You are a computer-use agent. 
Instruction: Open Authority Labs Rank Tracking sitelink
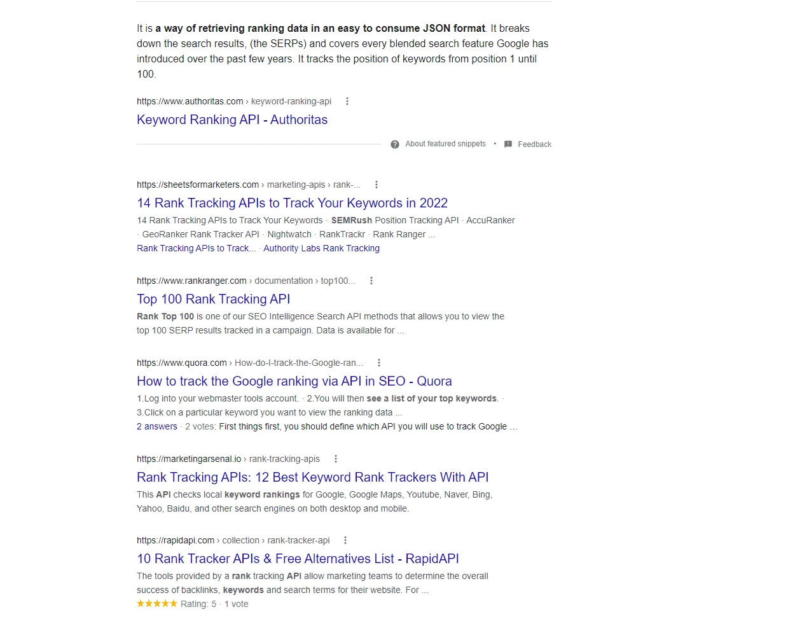pyautogui.click(x=321, y=248)
